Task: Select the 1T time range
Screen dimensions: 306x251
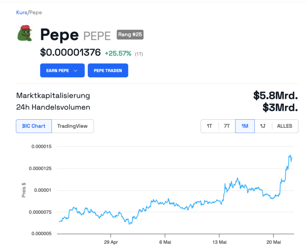Action: click(x=210, y=126)
